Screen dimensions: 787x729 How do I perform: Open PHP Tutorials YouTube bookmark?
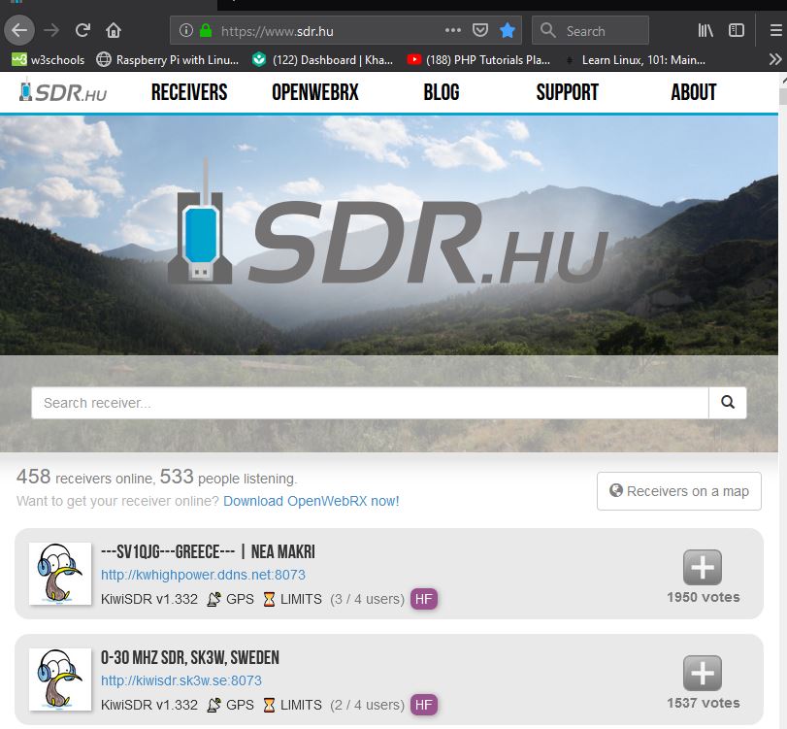coord(478,60)
